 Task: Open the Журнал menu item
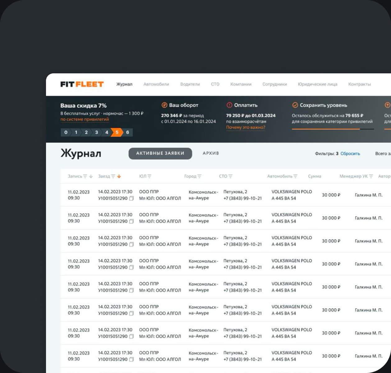(x=124, y=84)
